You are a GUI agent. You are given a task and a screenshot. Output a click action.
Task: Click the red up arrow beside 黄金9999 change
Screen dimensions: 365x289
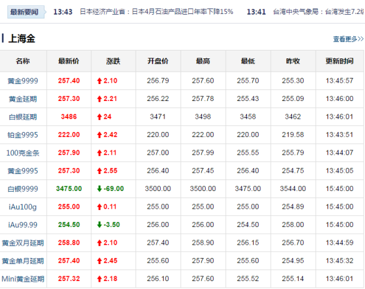[x=99, y=80]
